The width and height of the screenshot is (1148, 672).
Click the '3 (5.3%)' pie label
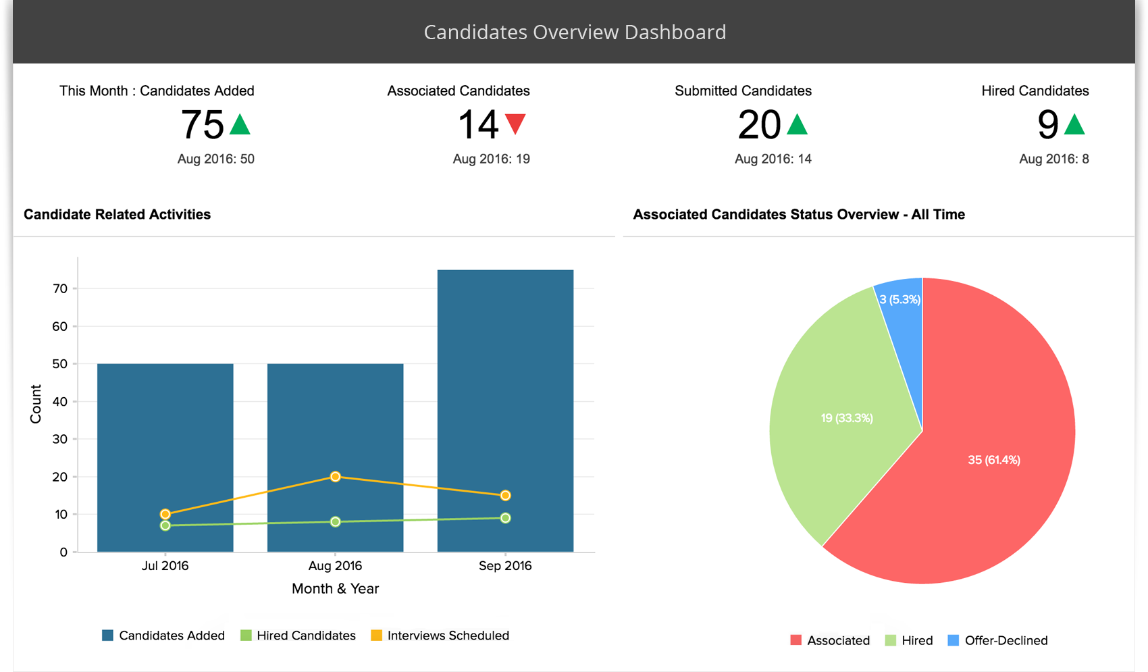point(900,299)
